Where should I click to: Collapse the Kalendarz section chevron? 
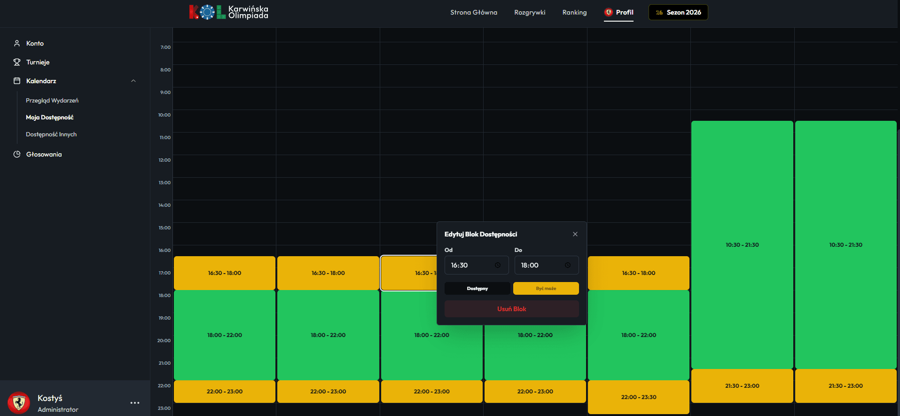(133, 81)
